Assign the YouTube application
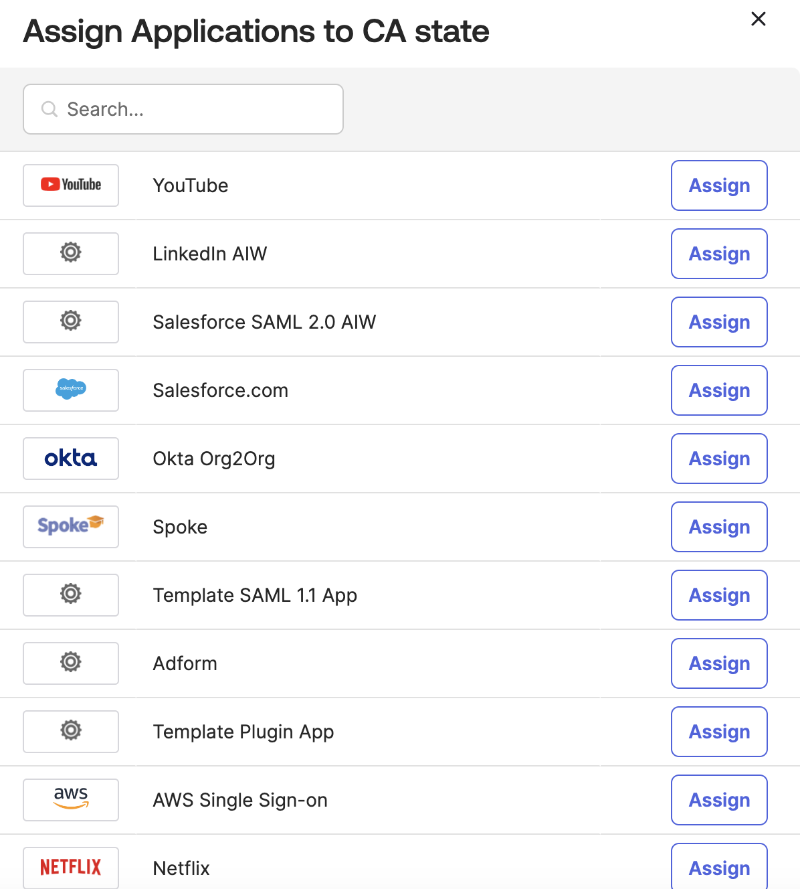Viewport: 800px width, 889px height. pyautogui.click(x=719, y=185)
